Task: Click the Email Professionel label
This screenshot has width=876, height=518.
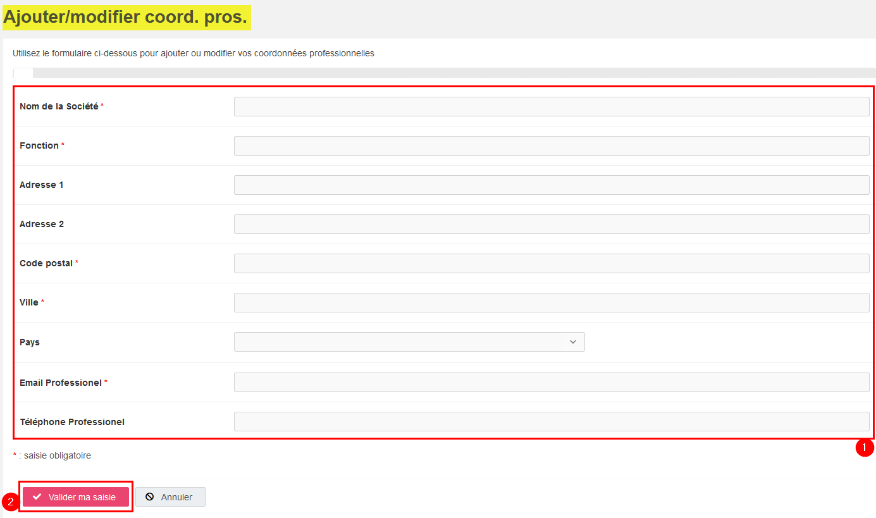Action: (61, 383)
